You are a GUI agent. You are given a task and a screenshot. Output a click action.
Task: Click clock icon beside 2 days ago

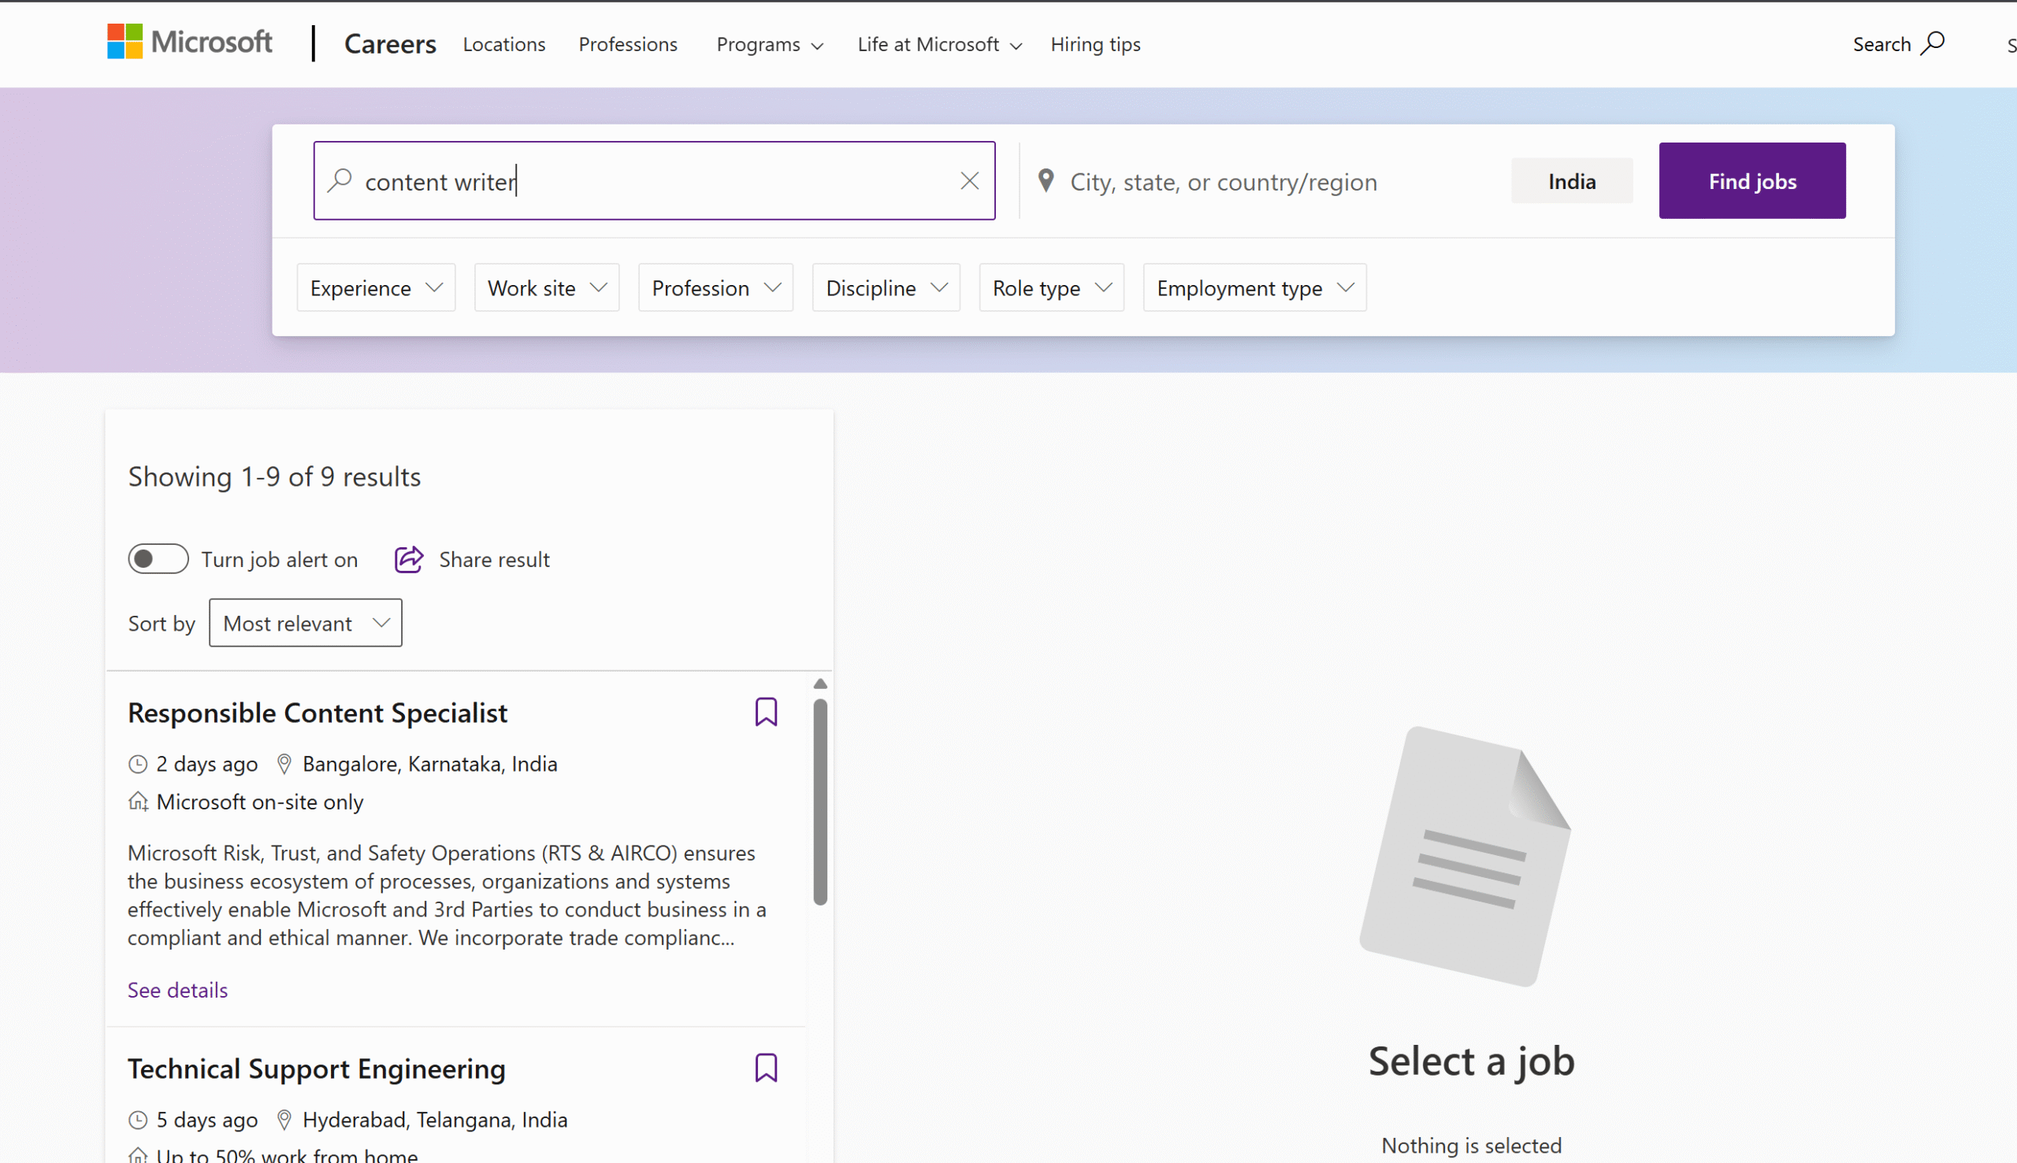(x=137, y=765)
